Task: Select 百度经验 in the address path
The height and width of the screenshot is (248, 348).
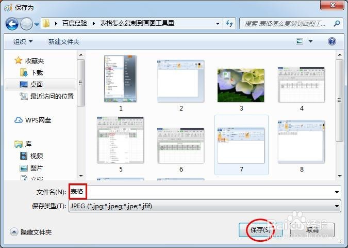Action: [75, 23]
